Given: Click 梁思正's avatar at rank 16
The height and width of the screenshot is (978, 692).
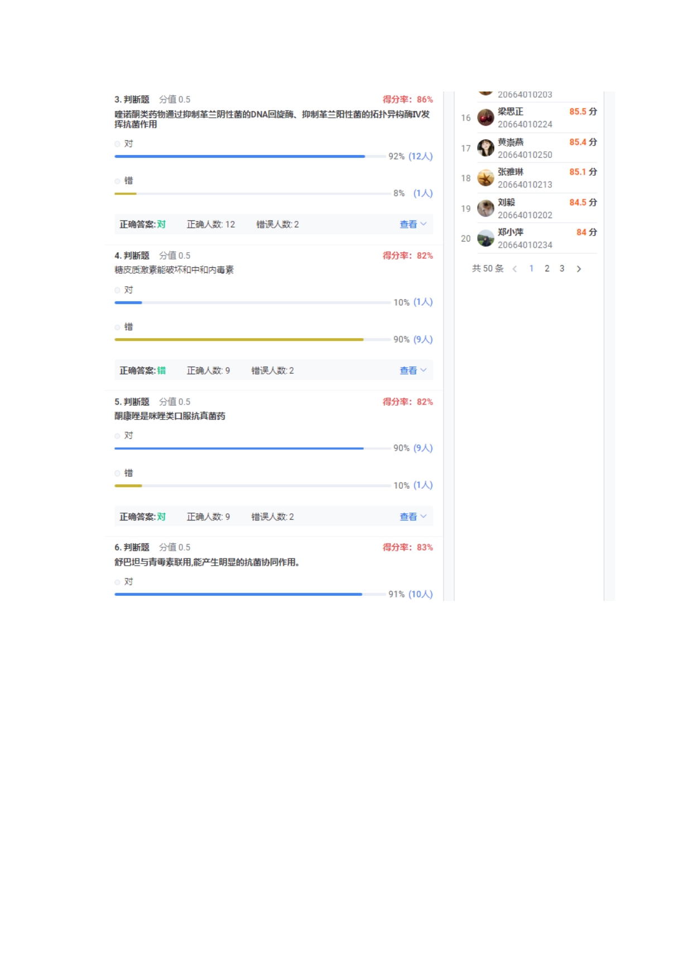Looking at the screenshot, I should [x=486, y=118].
